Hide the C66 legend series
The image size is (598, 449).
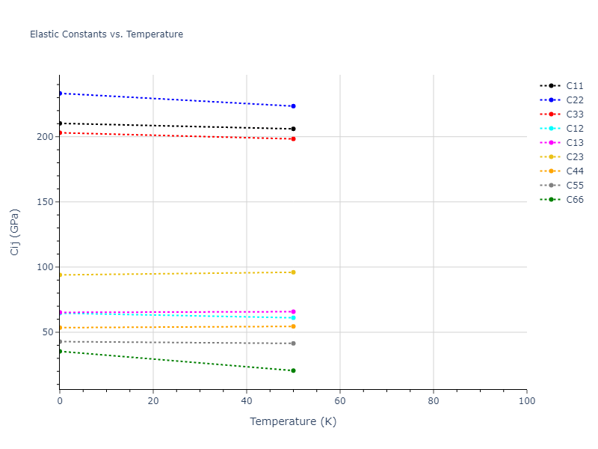point(574,200)
